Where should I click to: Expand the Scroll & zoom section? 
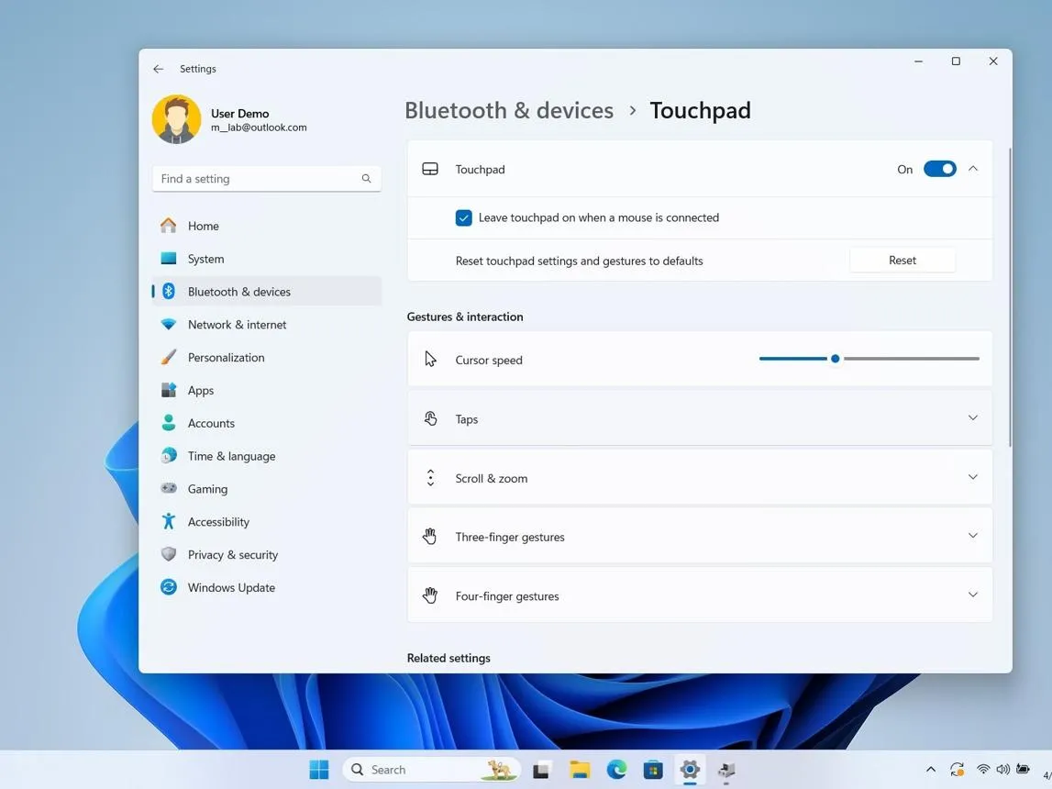coord(700,478)
